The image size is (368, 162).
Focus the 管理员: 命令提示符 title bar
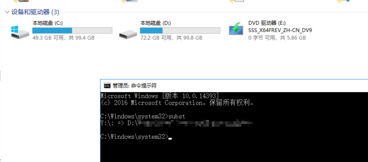[234, 86]
